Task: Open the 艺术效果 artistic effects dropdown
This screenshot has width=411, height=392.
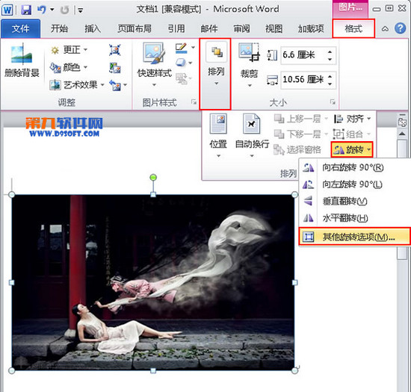Action: [x=77, y=85]
